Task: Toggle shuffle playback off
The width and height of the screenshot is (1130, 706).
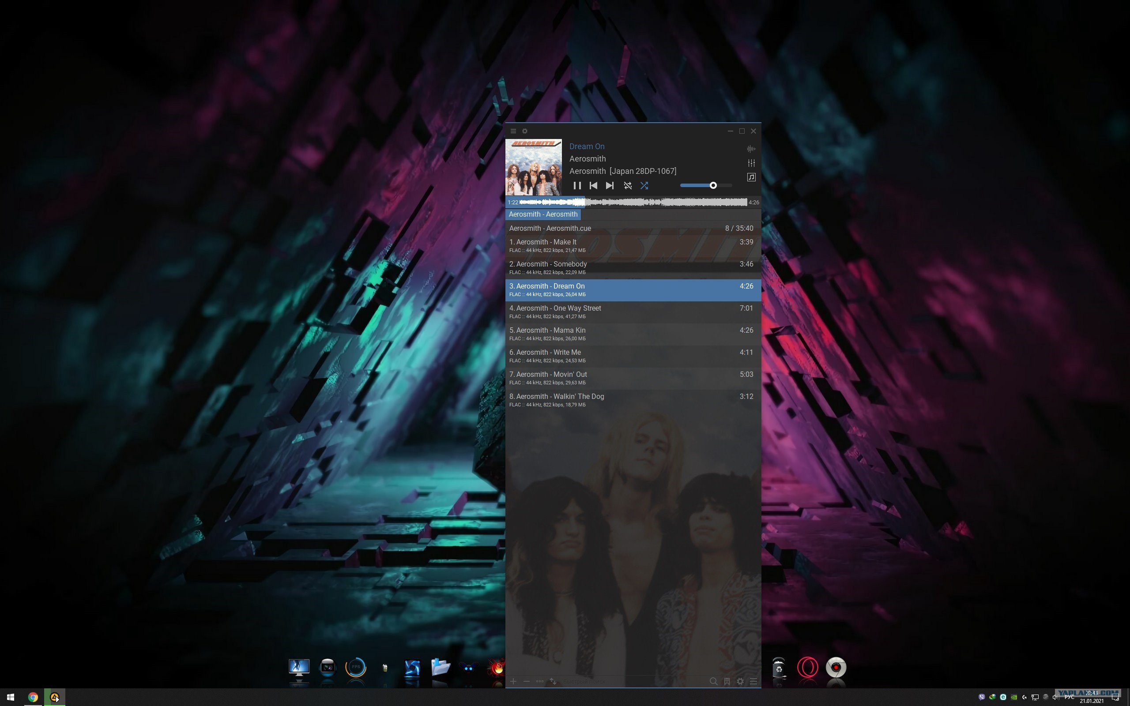Action: coord(644,185)
